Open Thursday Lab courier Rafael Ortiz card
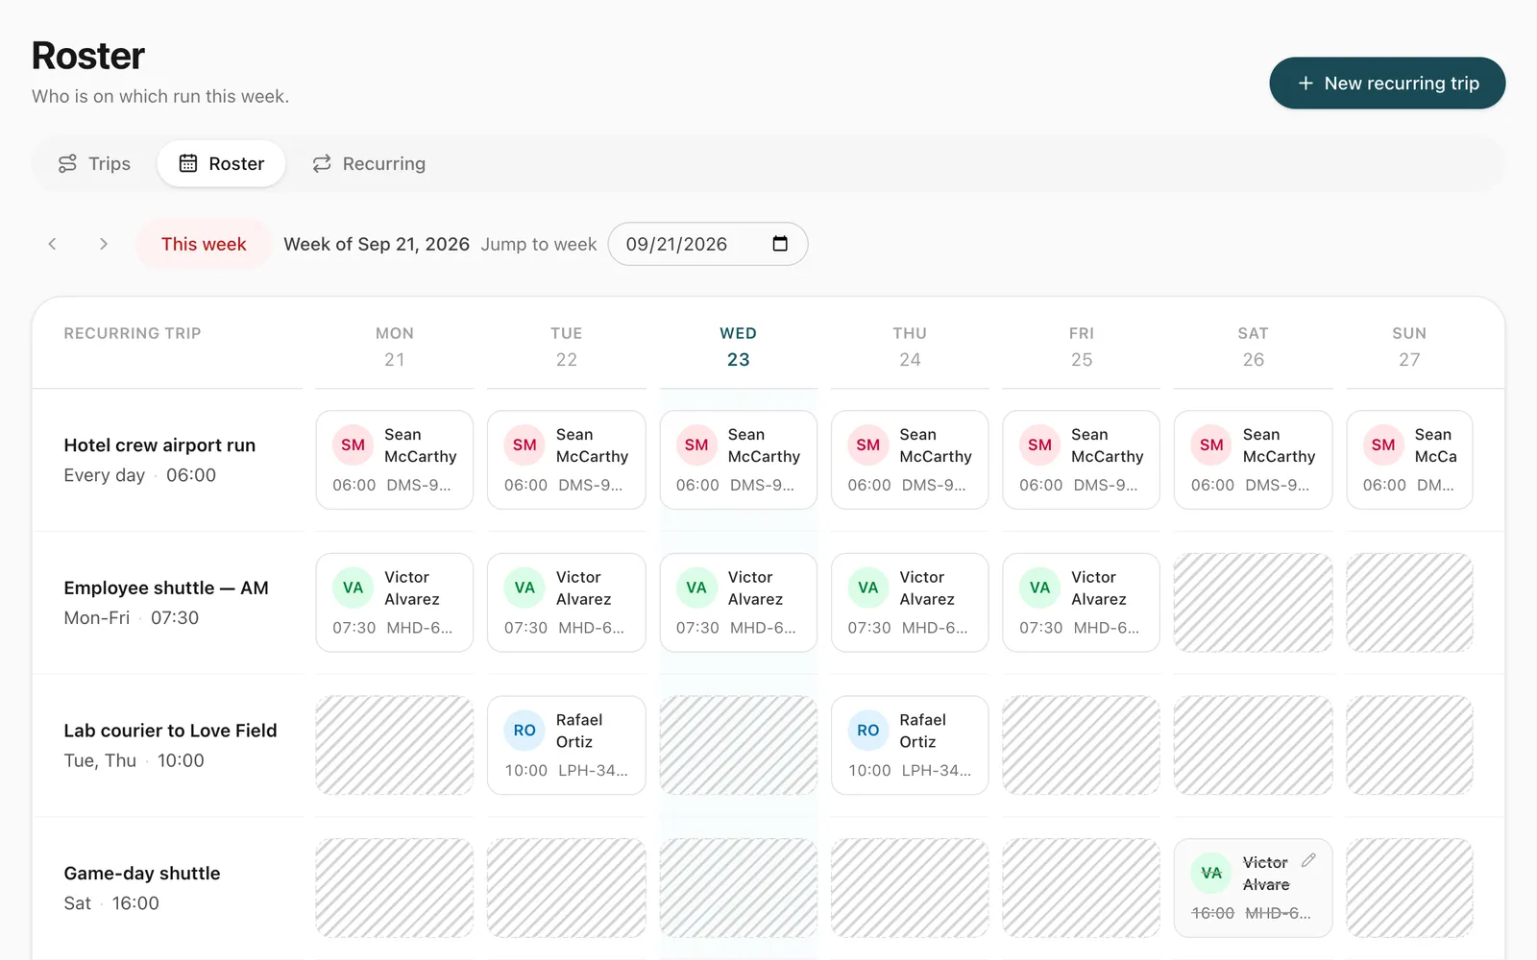This screenshot has width=1537, height=960. pos(910,745)
